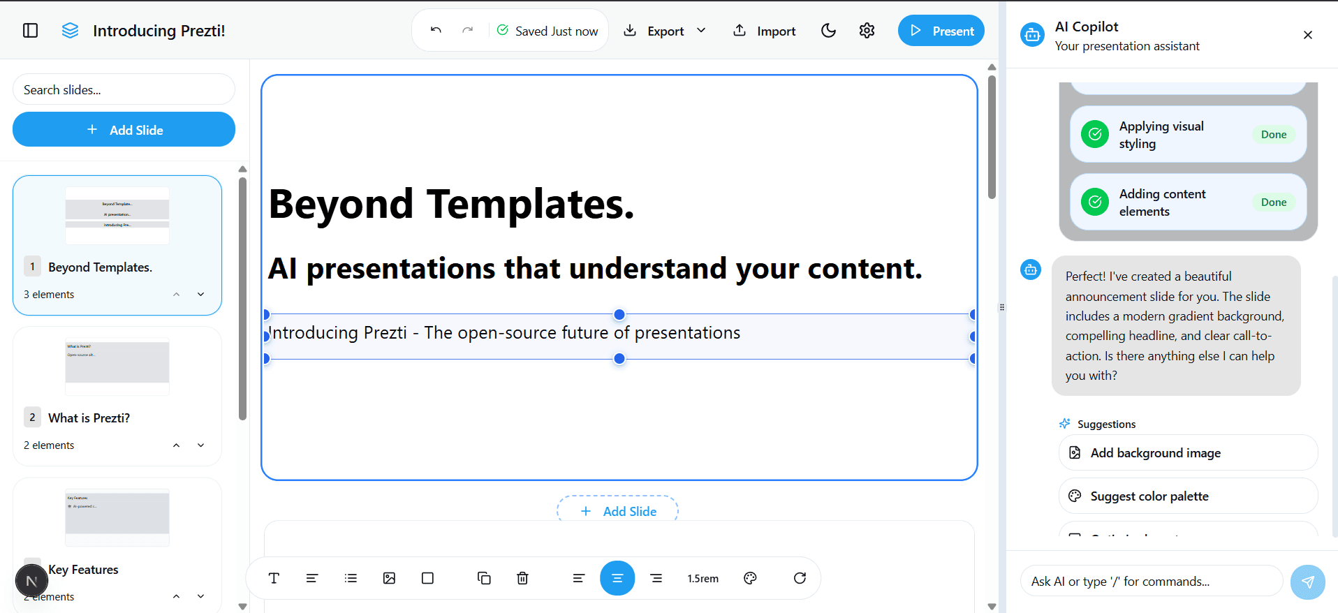Image resolution: width=1338 pixels, height=613 pixels.
Task: Open the color palette picker
Action: click(751, 578)
